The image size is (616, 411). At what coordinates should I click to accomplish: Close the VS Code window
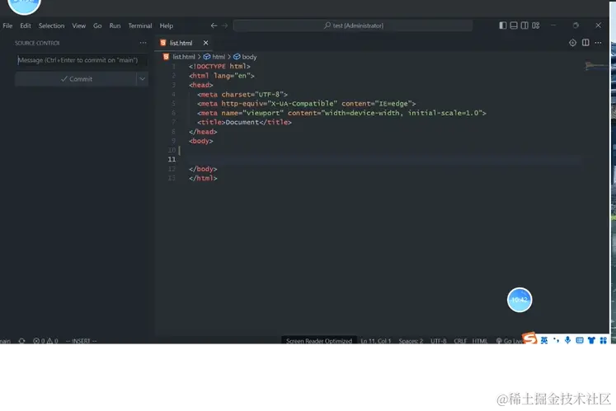click(x=598, y=26)
